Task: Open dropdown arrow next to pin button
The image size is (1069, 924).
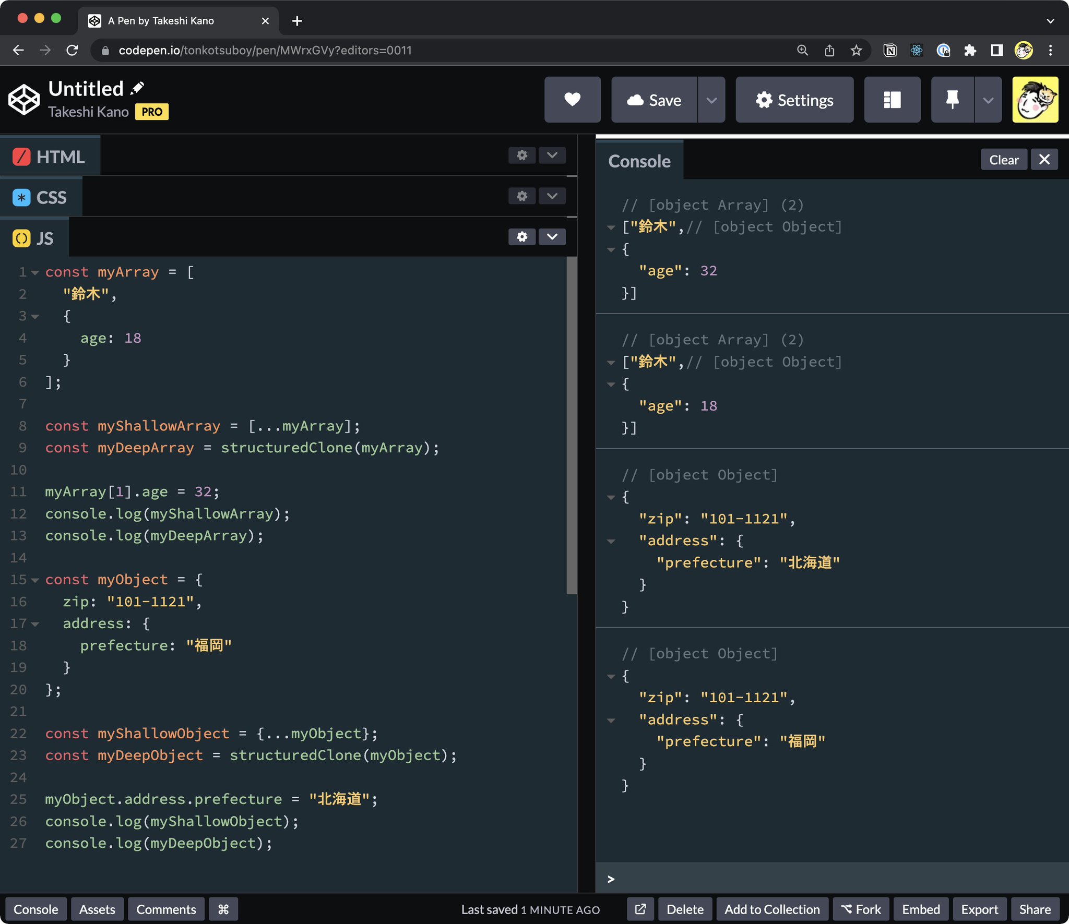Action: pos(988,100)
